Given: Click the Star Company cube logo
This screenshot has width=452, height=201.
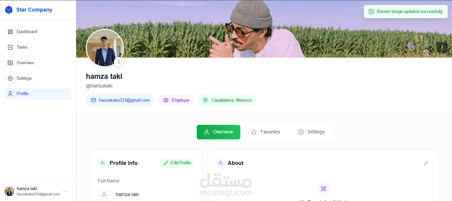Looking at the screenshot, I should (9, 10).
